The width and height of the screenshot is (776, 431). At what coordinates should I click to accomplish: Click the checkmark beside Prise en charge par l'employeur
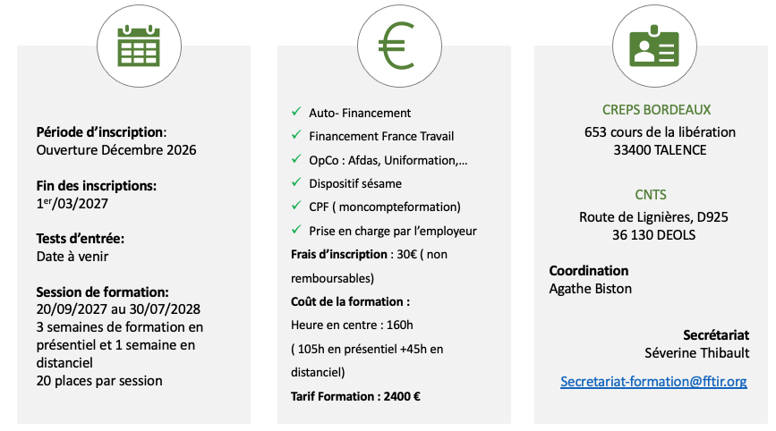pos(296,230)
